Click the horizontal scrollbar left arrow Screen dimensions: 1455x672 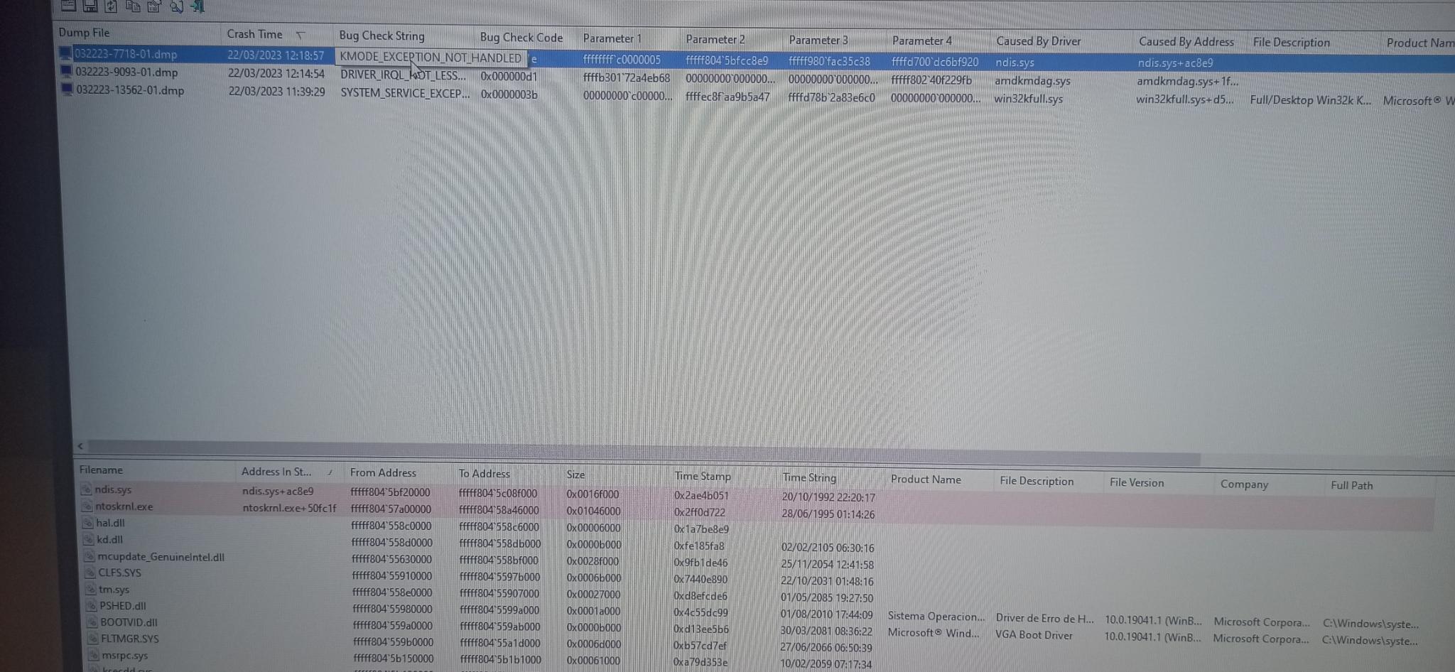(x=80, y=446)
